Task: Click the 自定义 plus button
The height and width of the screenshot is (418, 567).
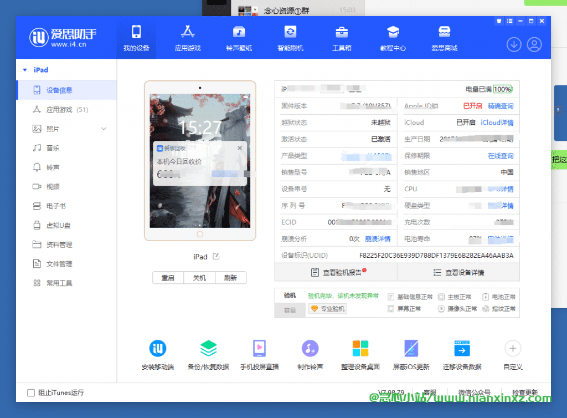Action: click(513, 349)
